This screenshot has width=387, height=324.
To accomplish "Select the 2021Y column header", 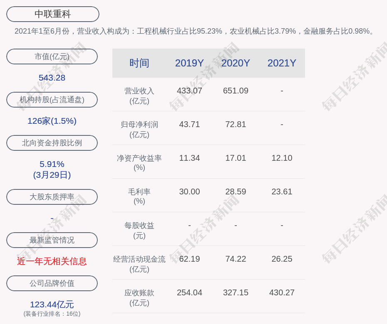I will pos(282,63).
